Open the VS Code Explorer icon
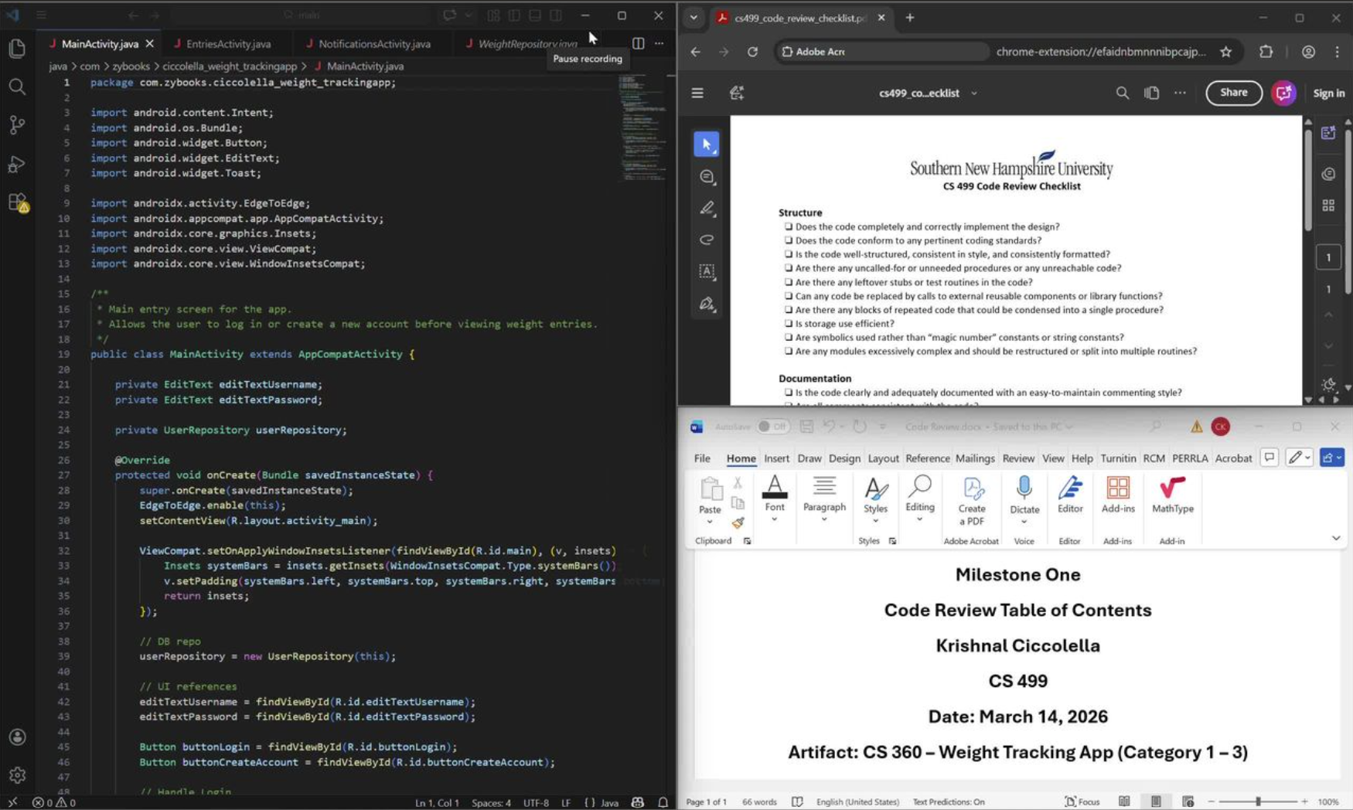The height and width of the screenshot is (810, 1353). 17,49
